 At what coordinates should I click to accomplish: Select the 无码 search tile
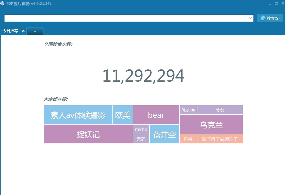[x=141, y=139]
